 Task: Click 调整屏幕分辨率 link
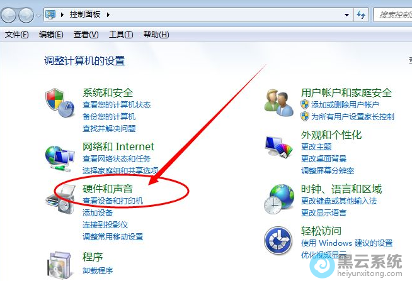tap(328, 170)
